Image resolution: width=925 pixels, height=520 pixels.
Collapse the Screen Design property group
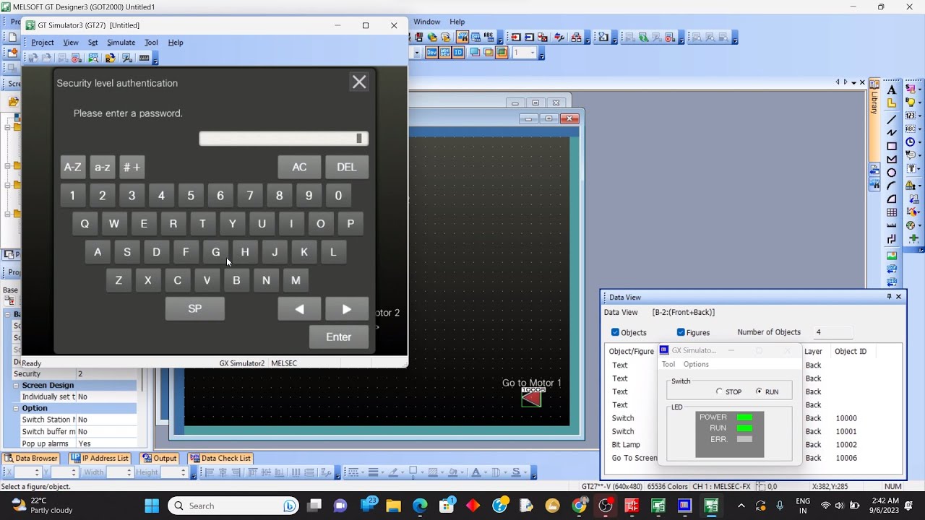(17, 386)
